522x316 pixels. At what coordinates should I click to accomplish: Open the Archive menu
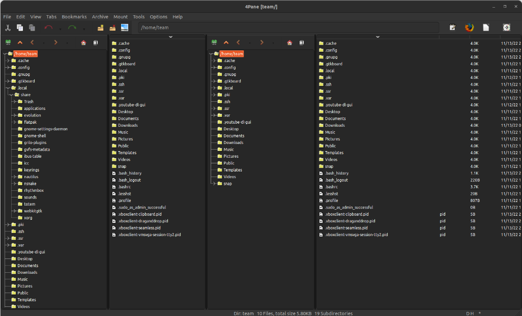click(x=100, y=17)
